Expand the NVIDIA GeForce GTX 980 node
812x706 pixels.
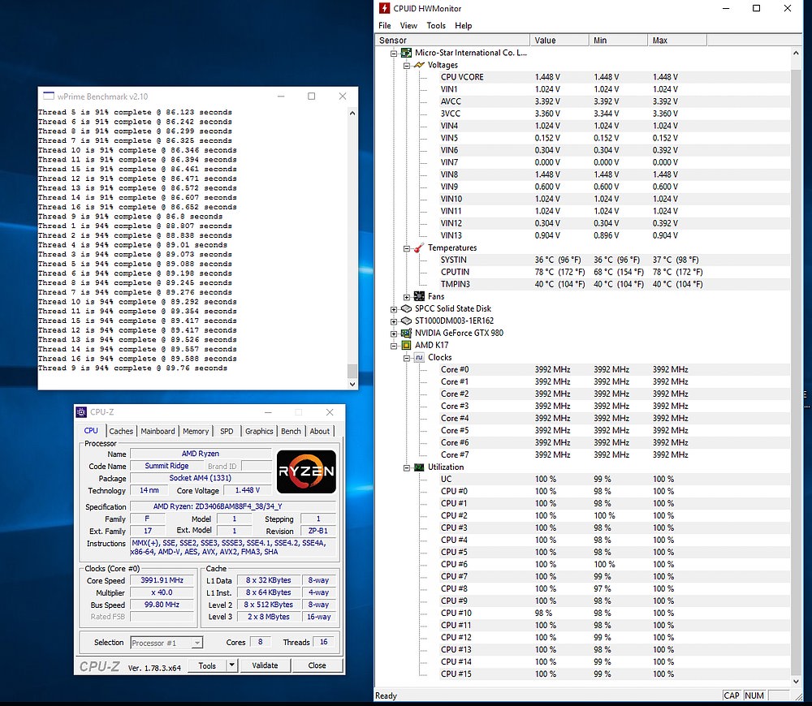[394, 334]
